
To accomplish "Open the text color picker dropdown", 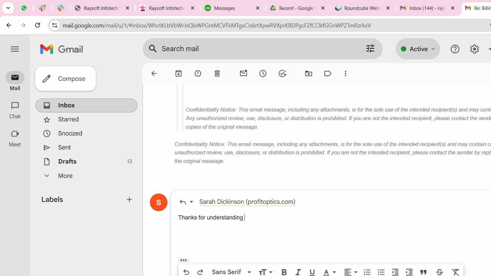I will 329,272.
